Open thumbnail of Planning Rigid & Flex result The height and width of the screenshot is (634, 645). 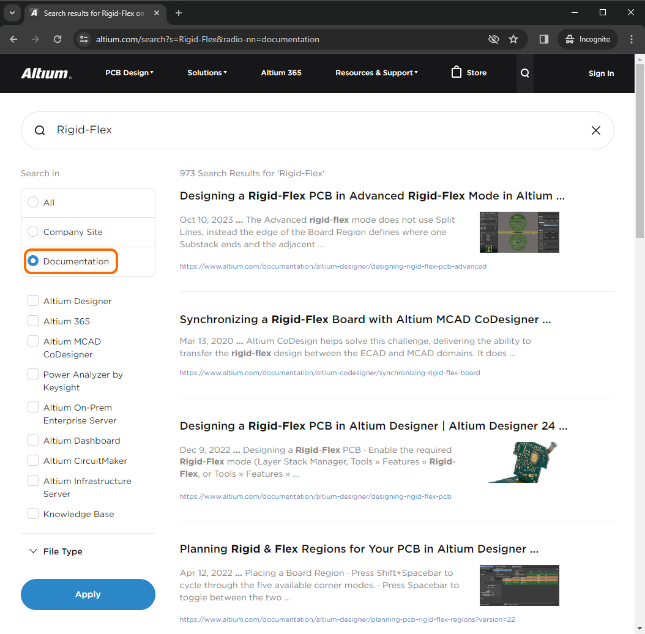(x=519, y=585)
